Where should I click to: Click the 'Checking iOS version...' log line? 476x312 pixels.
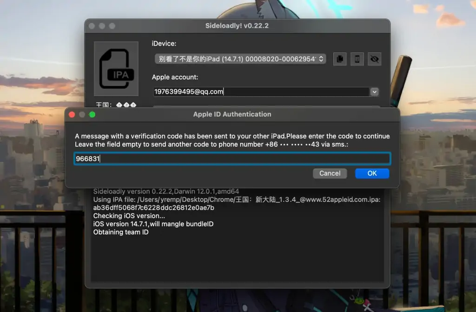tap(129, 216)
